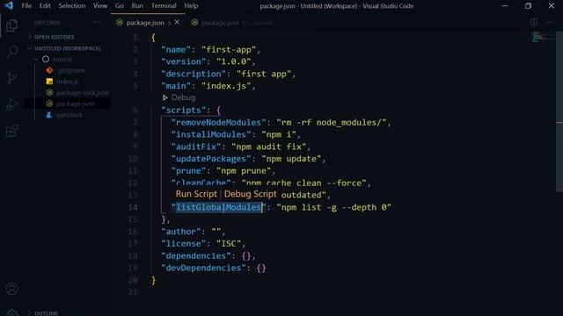Click the Debug play icon above scripts
The height and width of the screenshot is (316, 563).
click(x=165, y=97)
